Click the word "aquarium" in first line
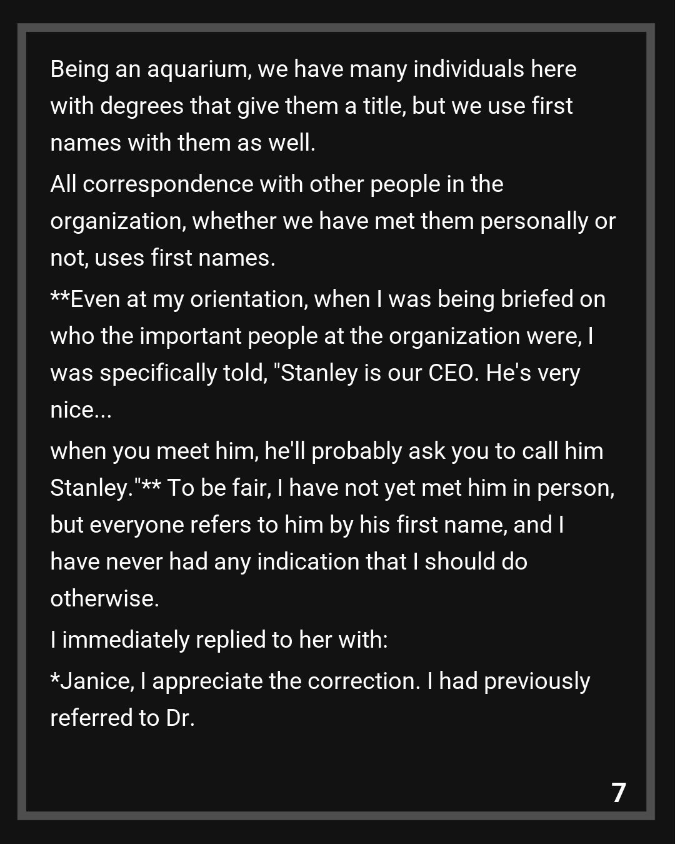675x844 pixels. coord(199,69)
